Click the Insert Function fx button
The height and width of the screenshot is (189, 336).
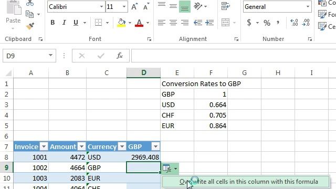[120, 56]
